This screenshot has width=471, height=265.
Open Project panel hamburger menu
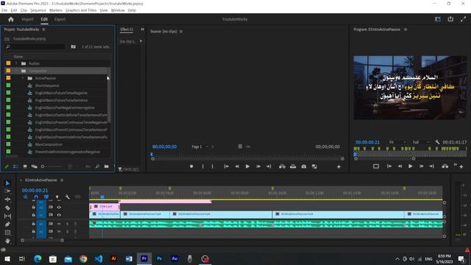[x=44, y=29]
